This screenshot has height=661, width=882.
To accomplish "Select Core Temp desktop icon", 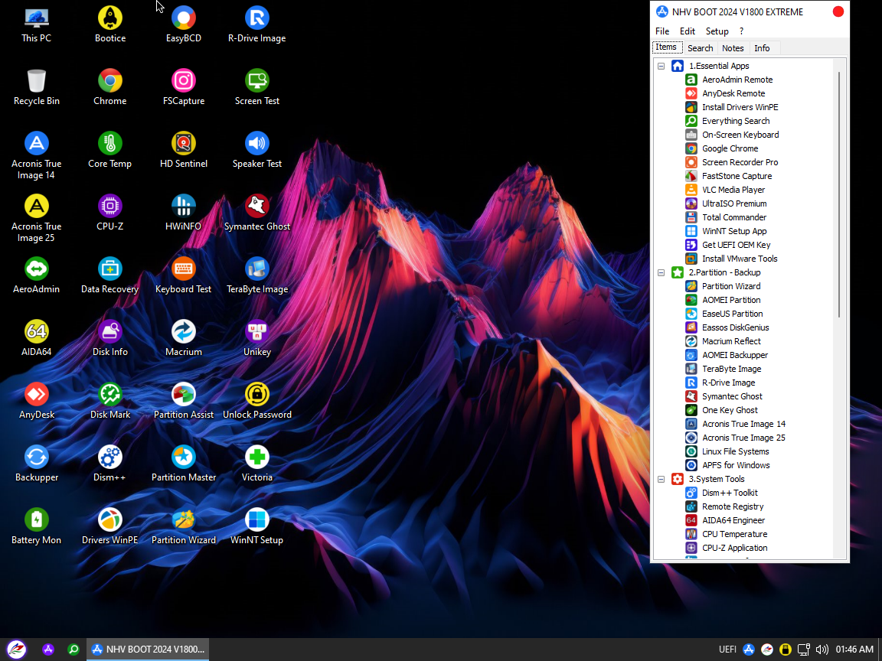I will click(x=109, y=150).
